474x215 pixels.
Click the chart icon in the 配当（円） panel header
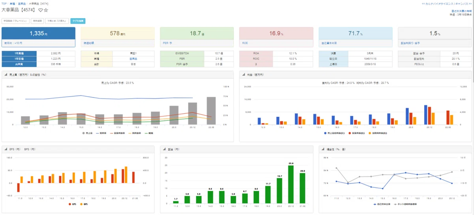pos(164,149)
